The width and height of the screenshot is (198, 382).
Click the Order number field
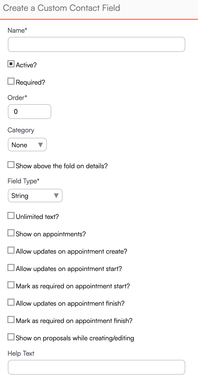(x=29, y=112)
